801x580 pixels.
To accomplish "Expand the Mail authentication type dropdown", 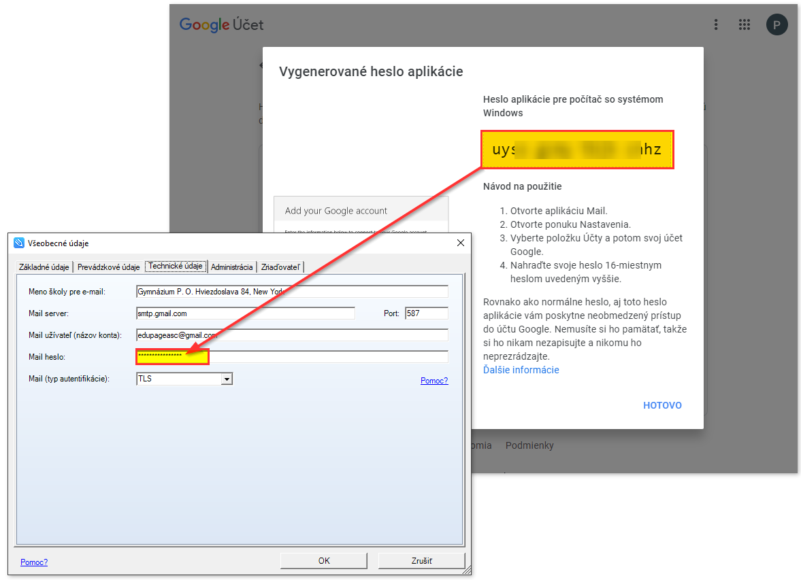I will [227, 379].
